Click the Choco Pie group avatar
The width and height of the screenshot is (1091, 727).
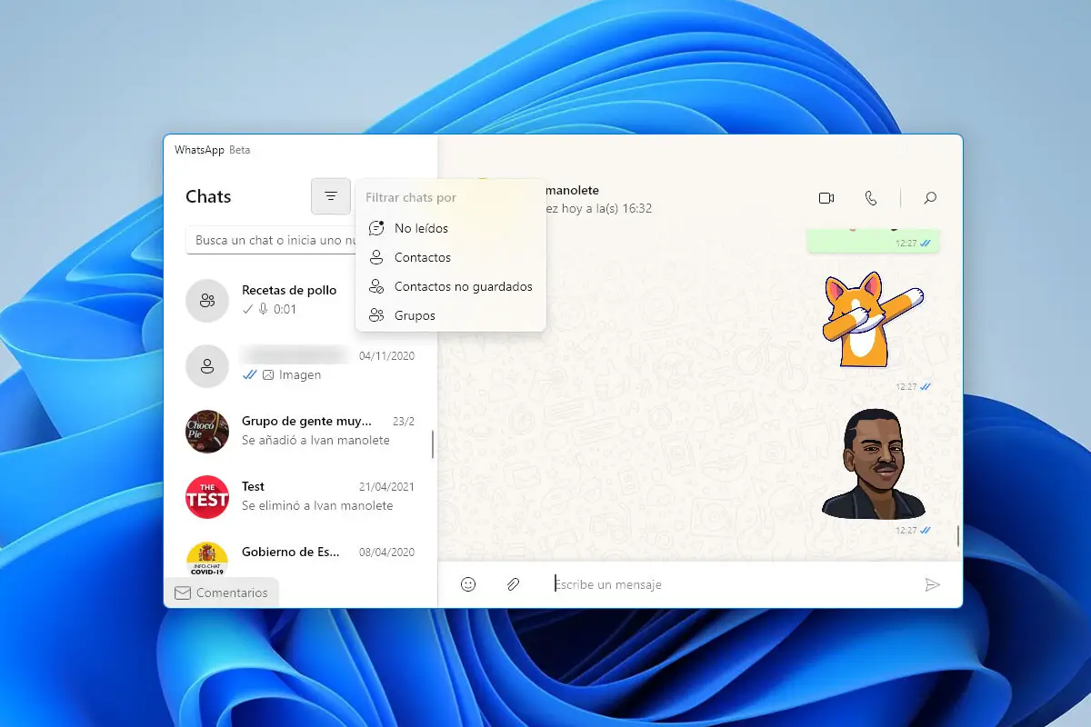coord(207,431)
